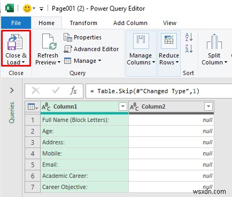Click the Split Column icon
Viewport: 232px width, 197px height.
[214, 42]
